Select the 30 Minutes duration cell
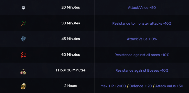This screenshot has width=189, height=93. 71,23
